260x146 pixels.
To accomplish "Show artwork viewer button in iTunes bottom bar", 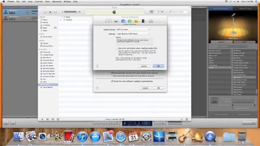I will click(58, 119).
